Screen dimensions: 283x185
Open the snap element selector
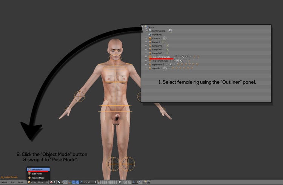[x=135, y=182]
